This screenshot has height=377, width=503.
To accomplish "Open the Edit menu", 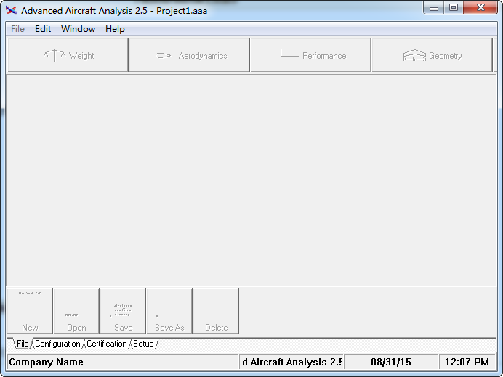I will pyautogui.click(x=43, y=29).
